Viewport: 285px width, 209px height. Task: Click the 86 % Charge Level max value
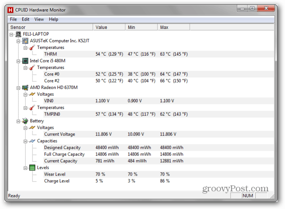(165, 181)
